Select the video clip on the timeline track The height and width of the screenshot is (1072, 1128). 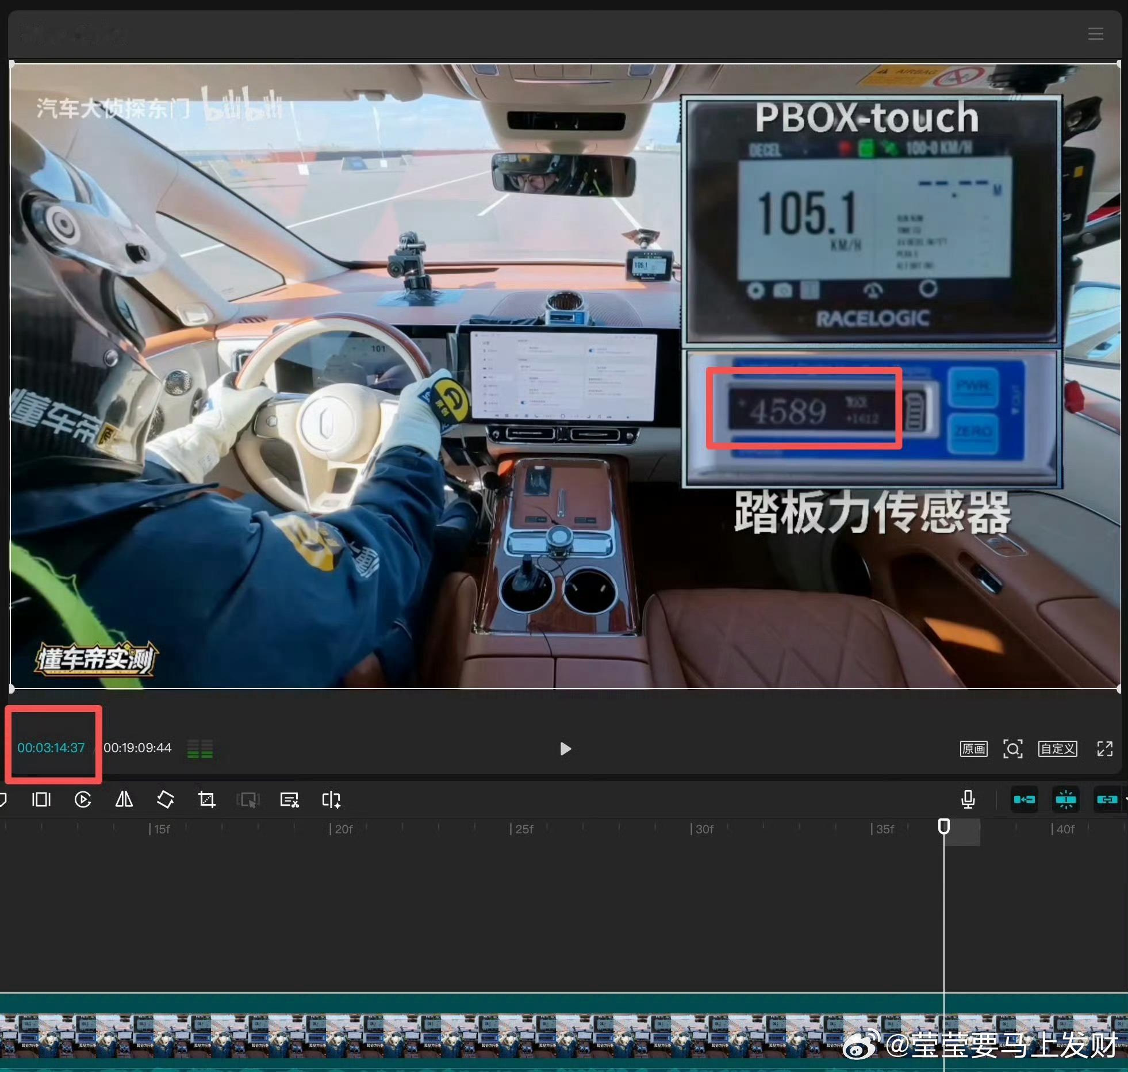563,1032
